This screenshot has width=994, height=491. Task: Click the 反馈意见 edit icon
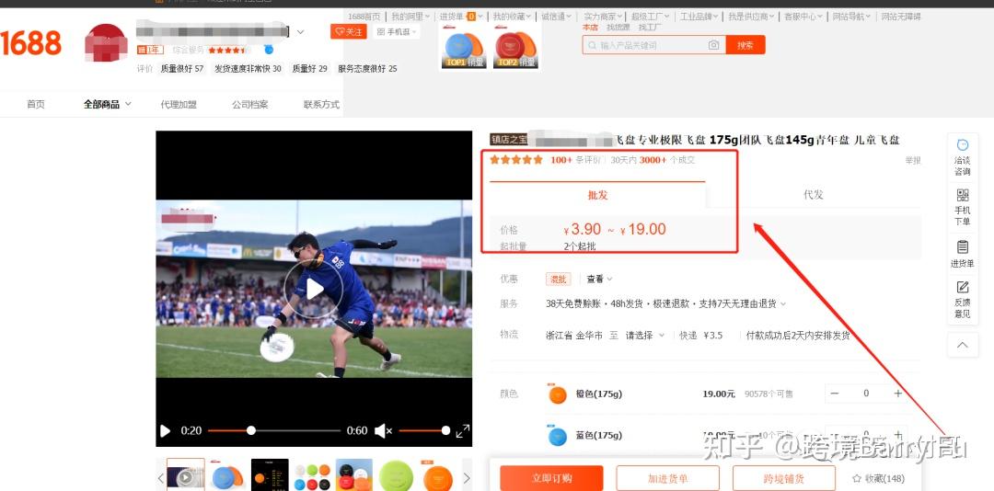tap(963, 288)
